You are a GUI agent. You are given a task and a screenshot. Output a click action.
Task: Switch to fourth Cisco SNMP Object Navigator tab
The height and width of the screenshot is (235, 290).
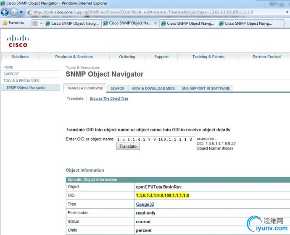[246, 23]
